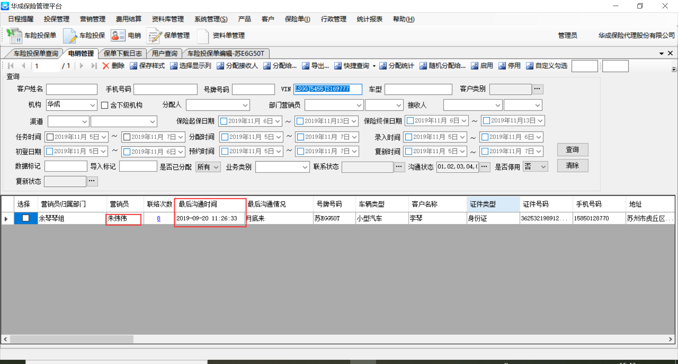This screenshot has width=678, height=364.
Task: Click the 导出... export icon
Action: tap(305, 66)
